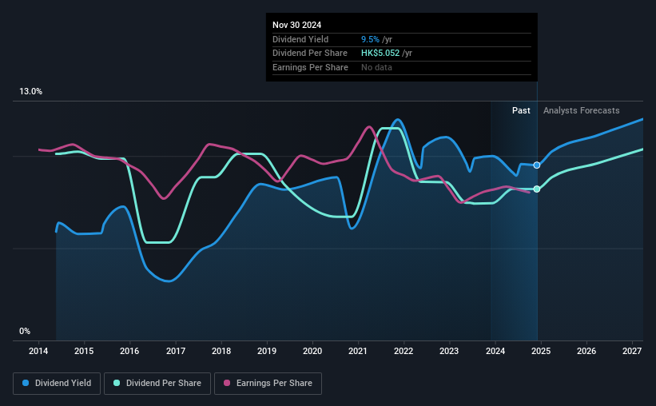Click the 0% y-axis label
The height and width of the screenshot is (406, 656).
[25, 332]
